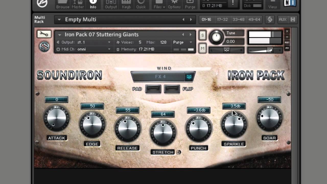Open the Output mixer section
The image size is (327, 184).
click(111, 5)
